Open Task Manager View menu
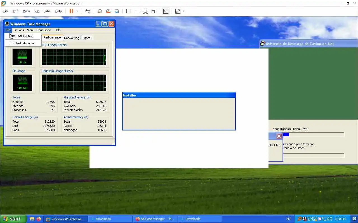The height and width of the screenshot is (223, 358). click(30, 30)
